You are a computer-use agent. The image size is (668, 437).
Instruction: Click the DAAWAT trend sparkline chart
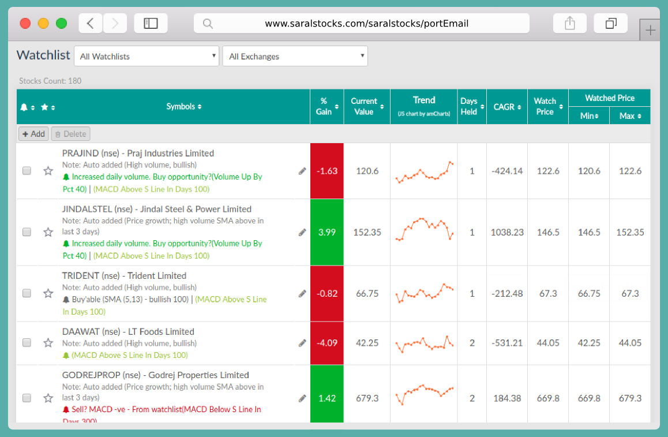[x=424, y=343]
